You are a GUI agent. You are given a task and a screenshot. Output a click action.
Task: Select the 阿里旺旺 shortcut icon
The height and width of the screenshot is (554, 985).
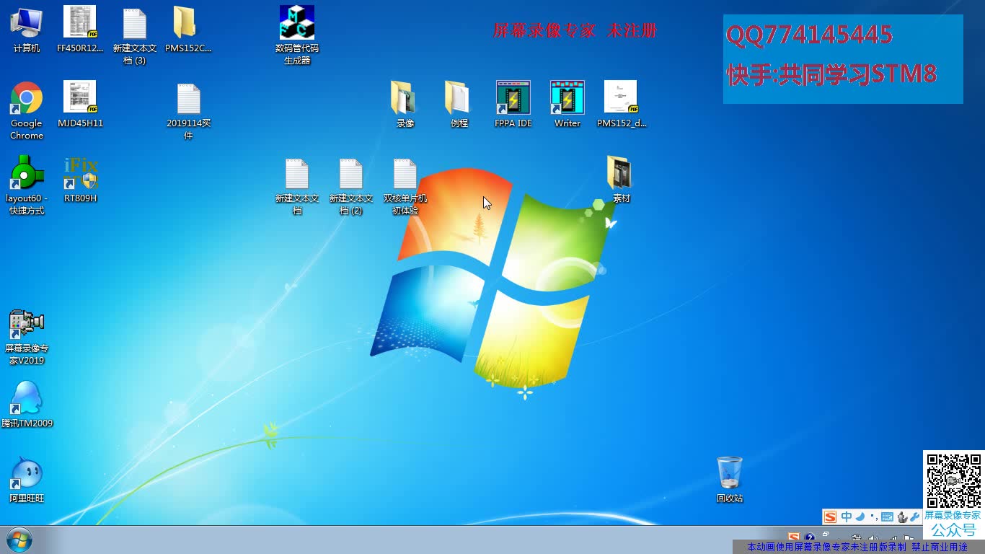(x=27, y=480)
